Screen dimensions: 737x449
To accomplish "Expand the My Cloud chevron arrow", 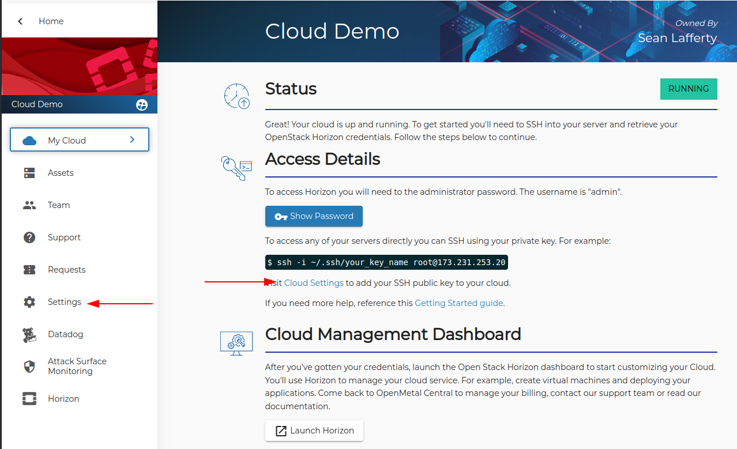I will tap(132, 140).
